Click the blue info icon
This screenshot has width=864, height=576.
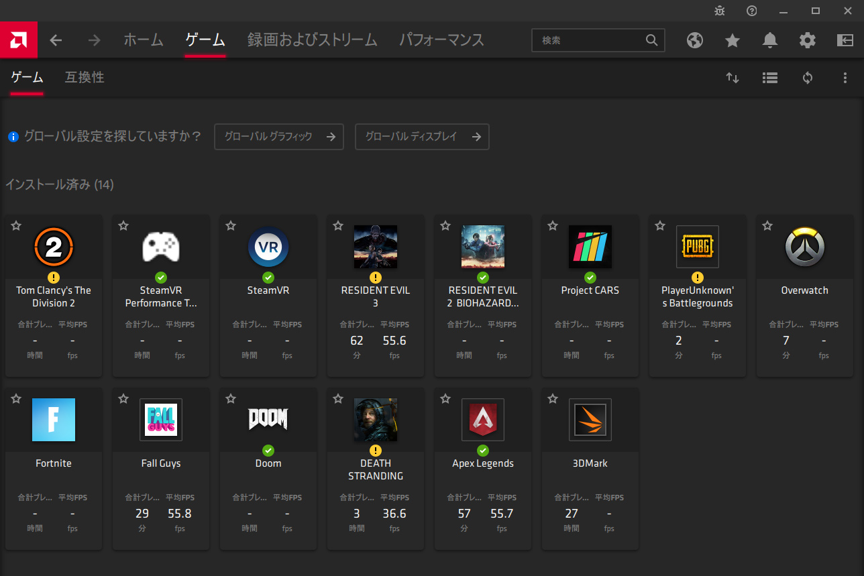click(13, 137)
